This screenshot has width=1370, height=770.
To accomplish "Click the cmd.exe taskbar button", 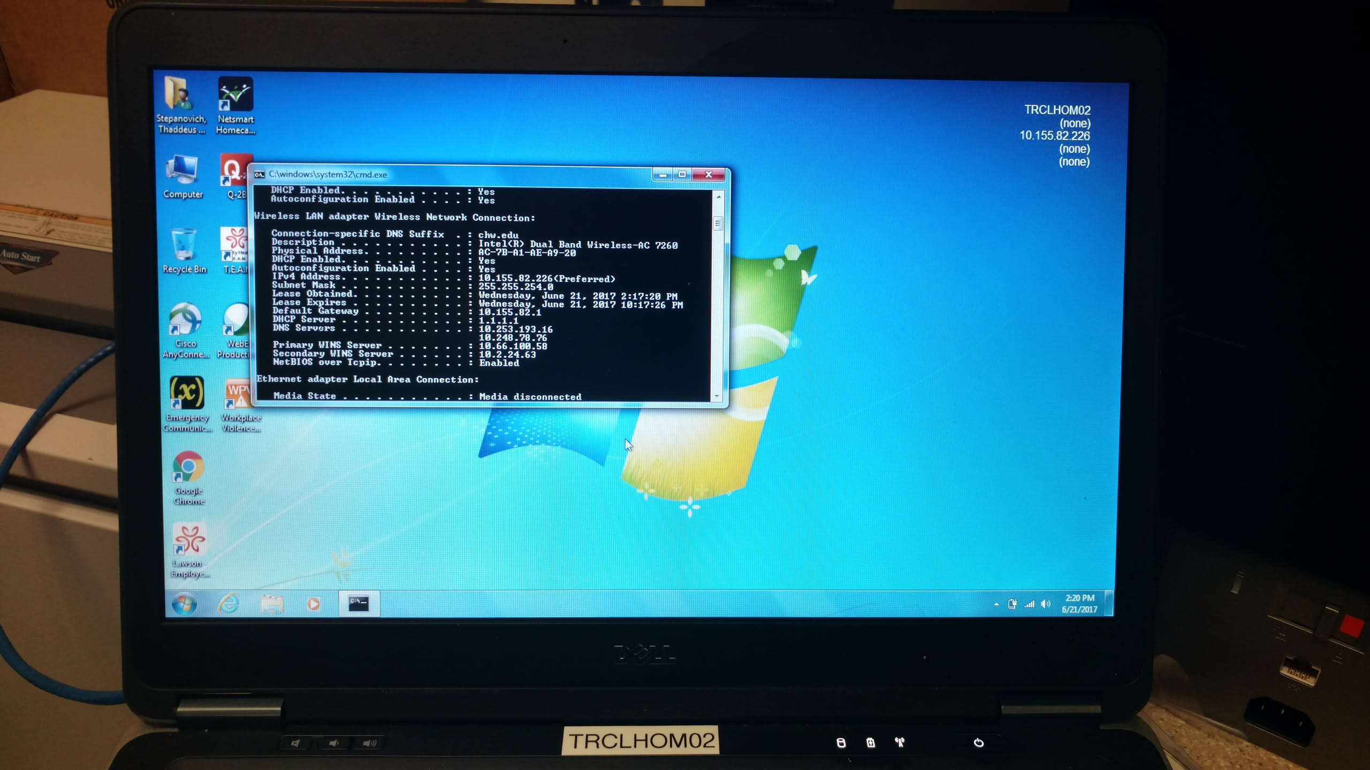I will coord(359,604).
